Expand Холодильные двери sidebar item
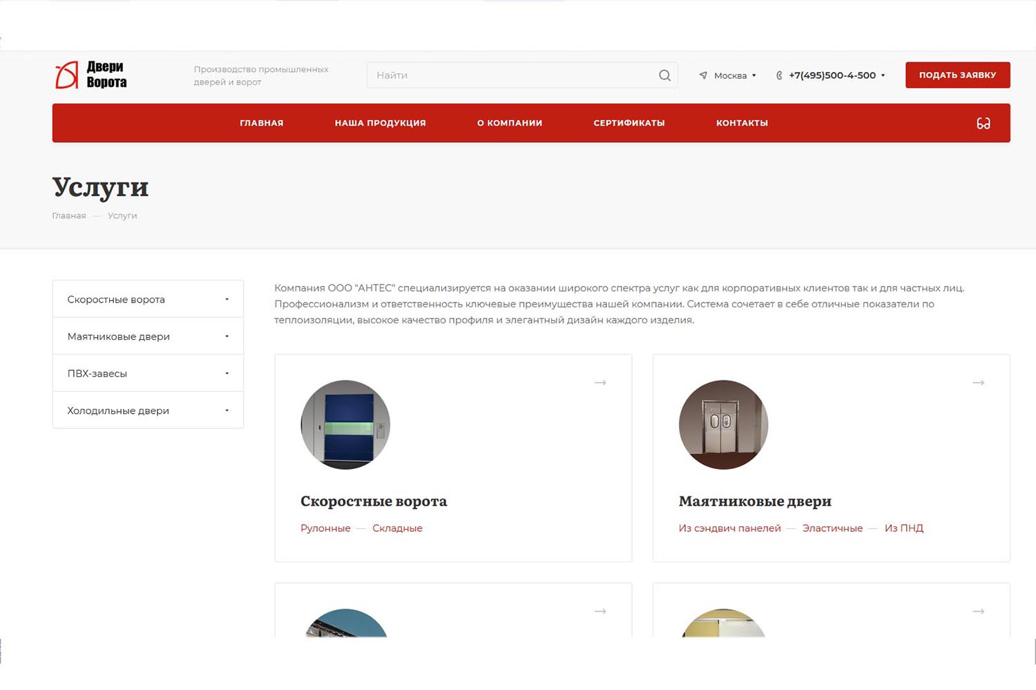The width and height of the screenshot is (1036, 690). coord(227,411)
